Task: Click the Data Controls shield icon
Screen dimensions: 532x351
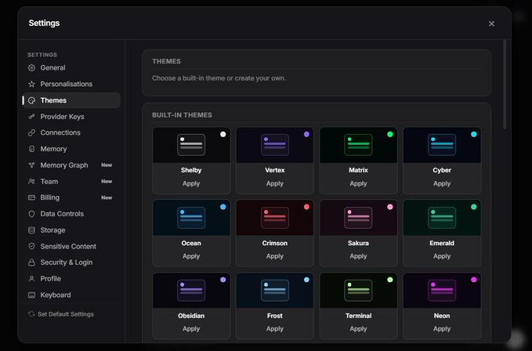Action: click(x=31, y=214)
